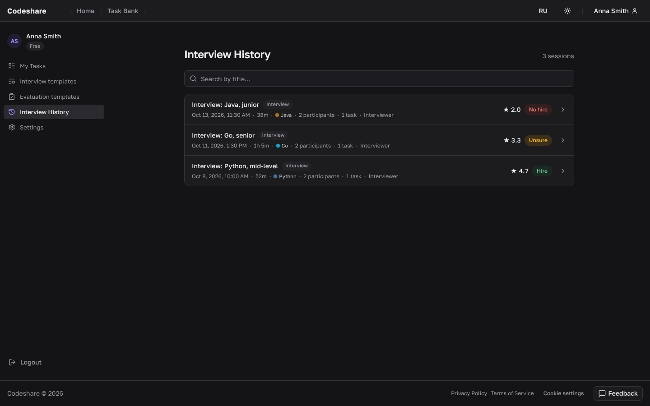Expand the Java, junior interview chevron
The image size is (650, 406).
563,110
